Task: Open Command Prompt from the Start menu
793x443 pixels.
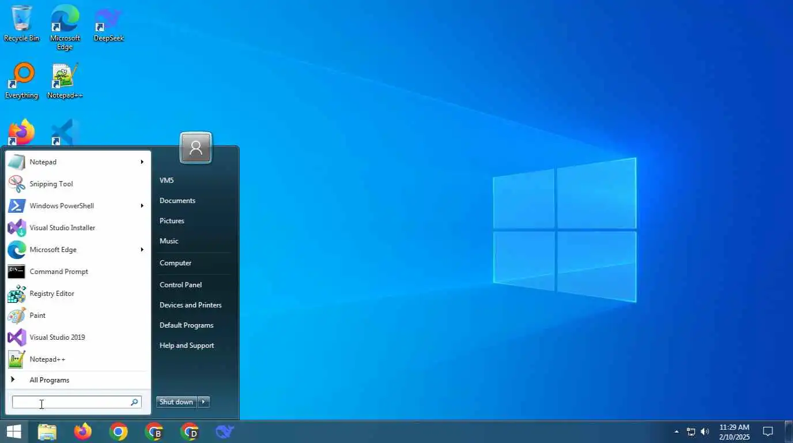Action: click(77, 272)
